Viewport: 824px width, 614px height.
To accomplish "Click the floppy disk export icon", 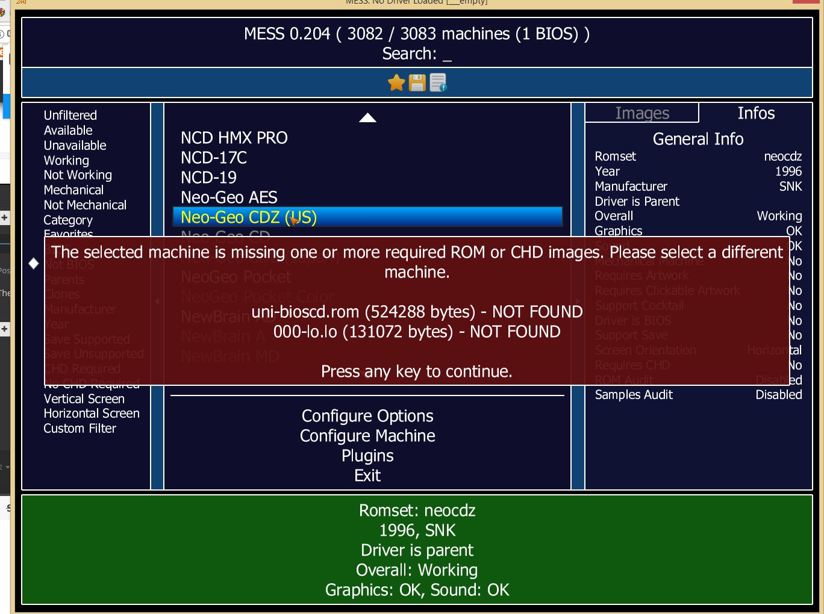I will (417, 82).
